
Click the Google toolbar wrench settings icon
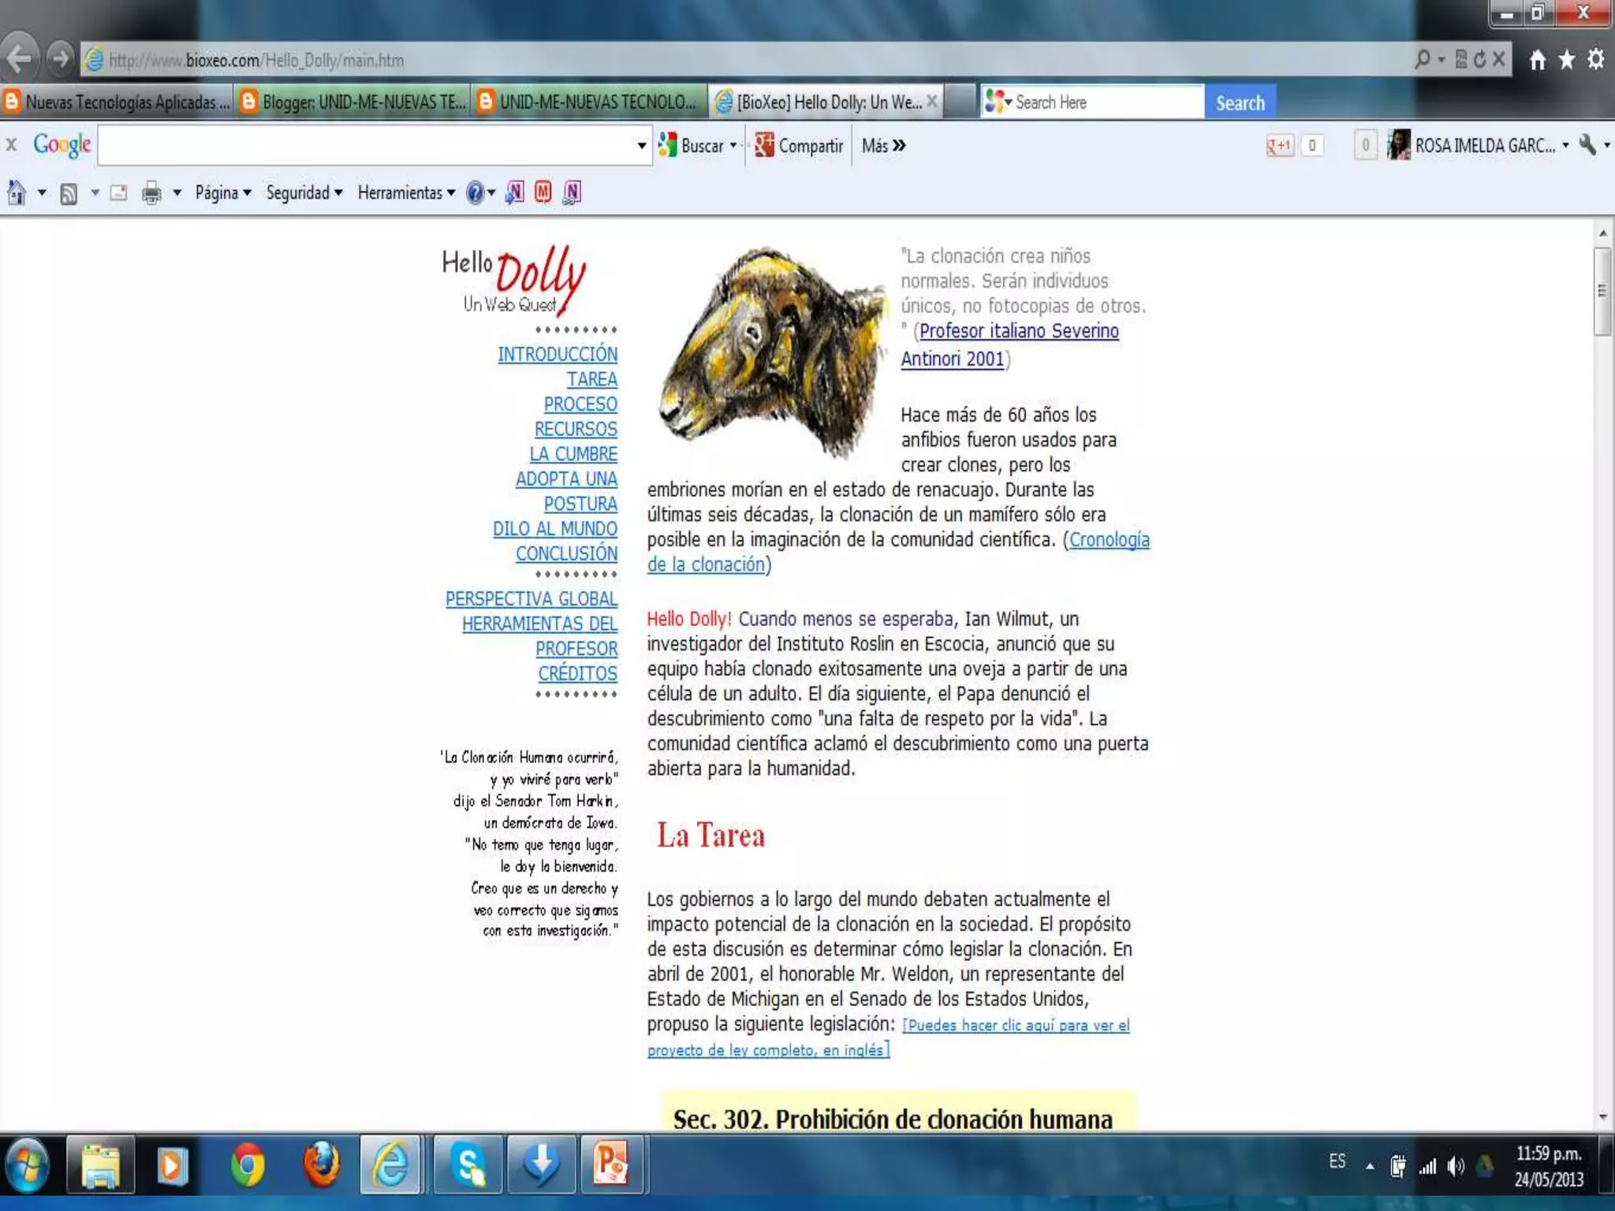coord(1587,145)
